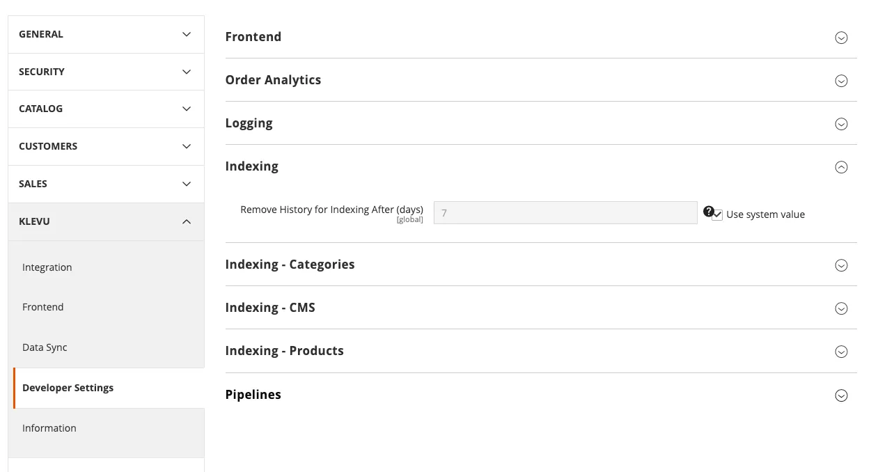
Task: Click the Indexing - CMS heading
Action: 270,308
